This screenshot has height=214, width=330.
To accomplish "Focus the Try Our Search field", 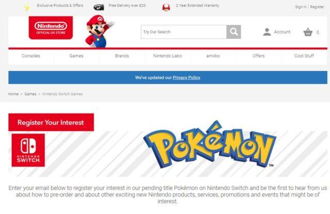I will point(184,32).
